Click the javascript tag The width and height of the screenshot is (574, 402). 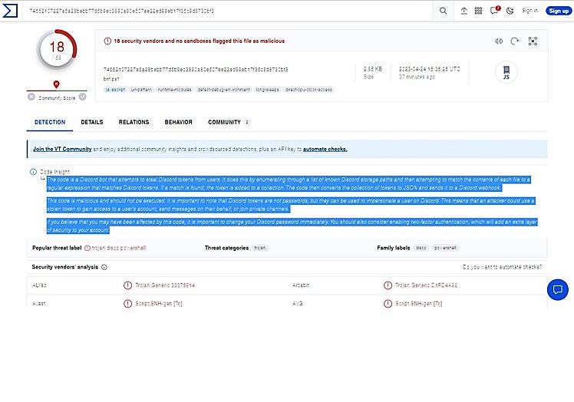pos(115,90)
